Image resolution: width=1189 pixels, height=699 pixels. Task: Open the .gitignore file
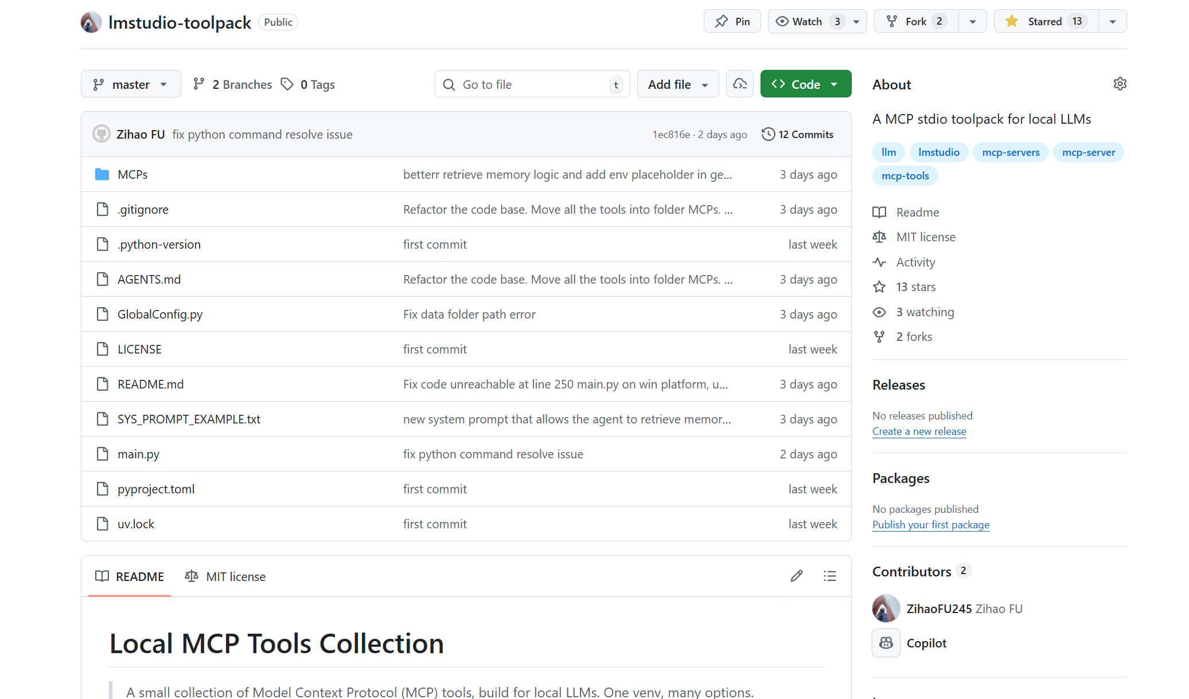pos(143,209)
